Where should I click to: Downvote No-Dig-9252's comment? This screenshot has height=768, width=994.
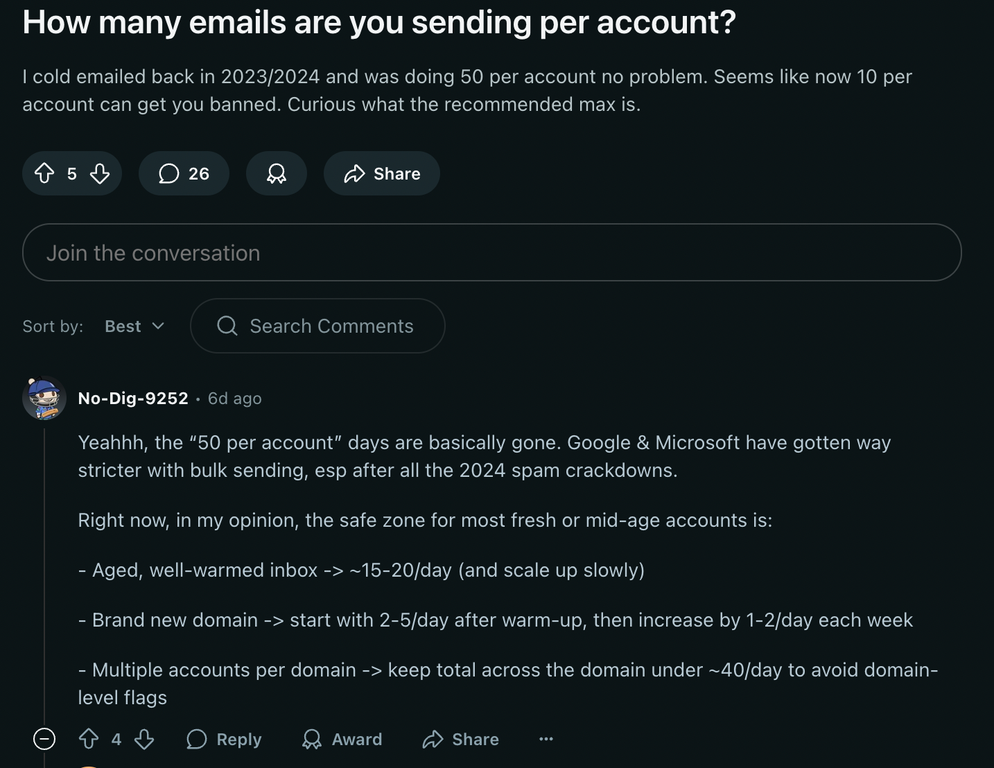pos(144,739)
